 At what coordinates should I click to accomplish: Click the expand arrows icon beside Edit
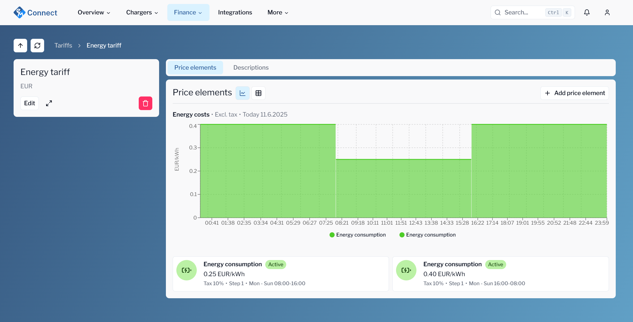coord(49,103)
